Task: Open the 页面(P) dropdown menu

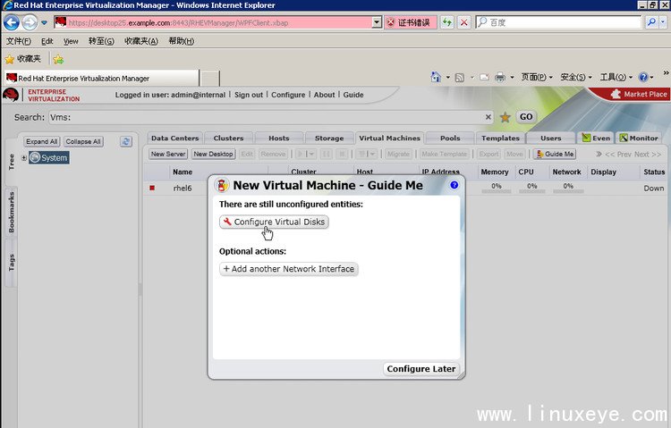Action: [x=537, y=77]
